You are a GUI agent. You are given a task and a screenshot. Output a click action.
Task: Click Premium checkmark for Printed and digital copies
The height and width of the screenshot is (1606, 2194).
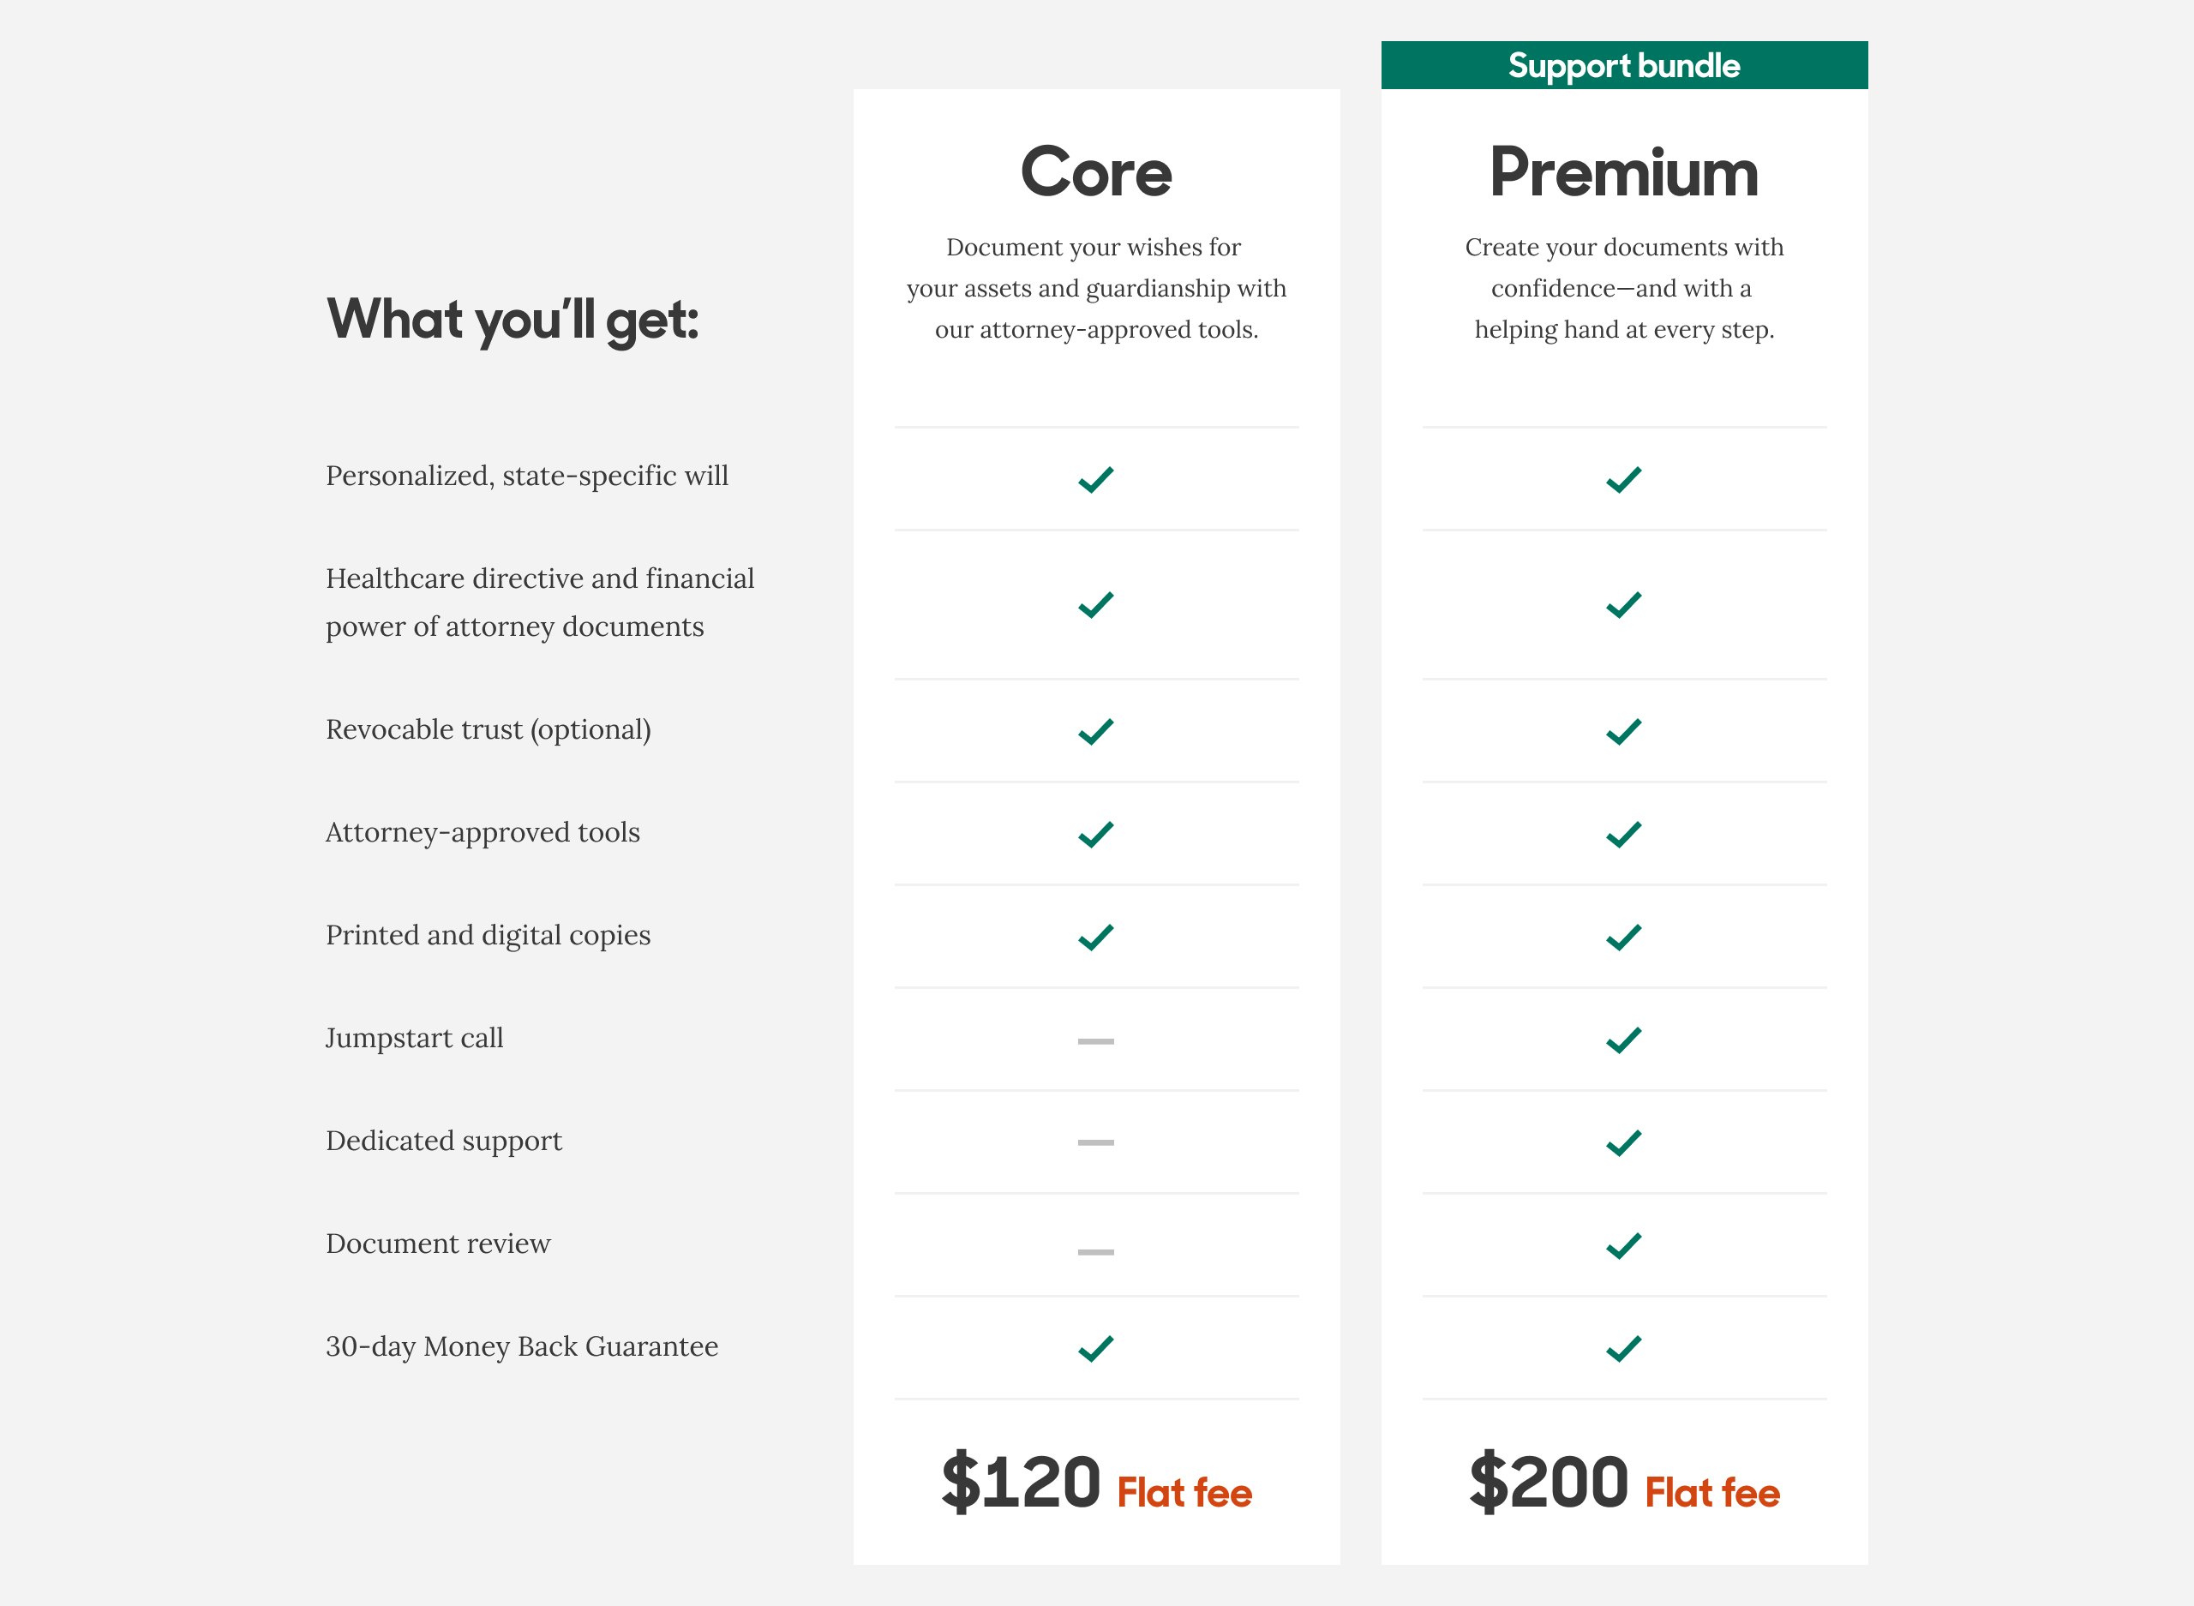coord(1623,938)
